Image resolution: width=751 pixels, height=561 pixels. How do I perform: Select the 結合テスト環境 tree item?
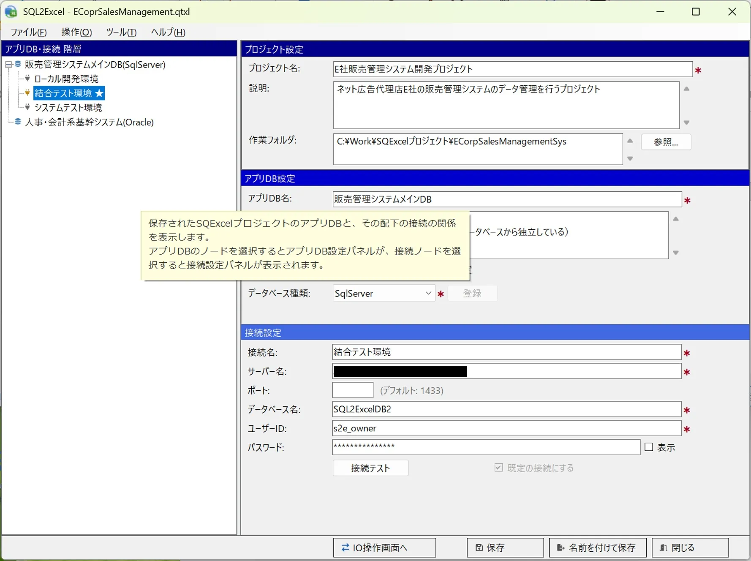tap(69, 93)
